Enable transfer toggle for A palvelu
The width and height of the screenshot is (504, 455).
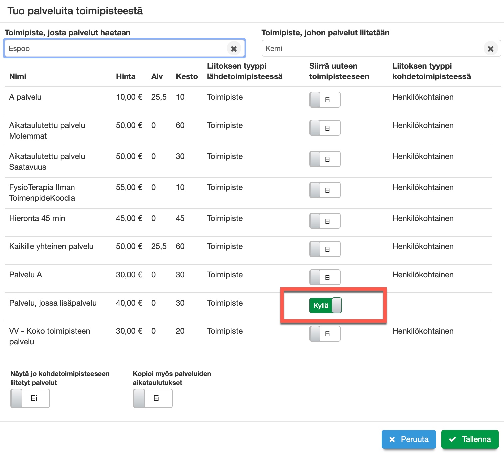[x=325, y=100]
